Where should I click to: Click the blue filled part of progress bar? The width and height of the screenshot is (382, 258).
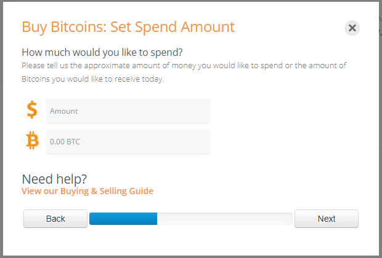point(123,219)
